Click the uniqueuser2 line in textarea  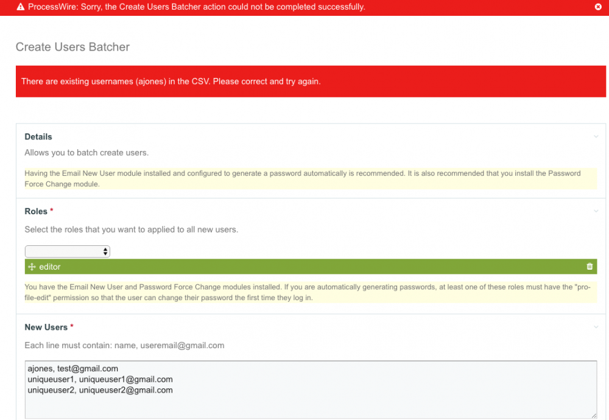(100, 390)
